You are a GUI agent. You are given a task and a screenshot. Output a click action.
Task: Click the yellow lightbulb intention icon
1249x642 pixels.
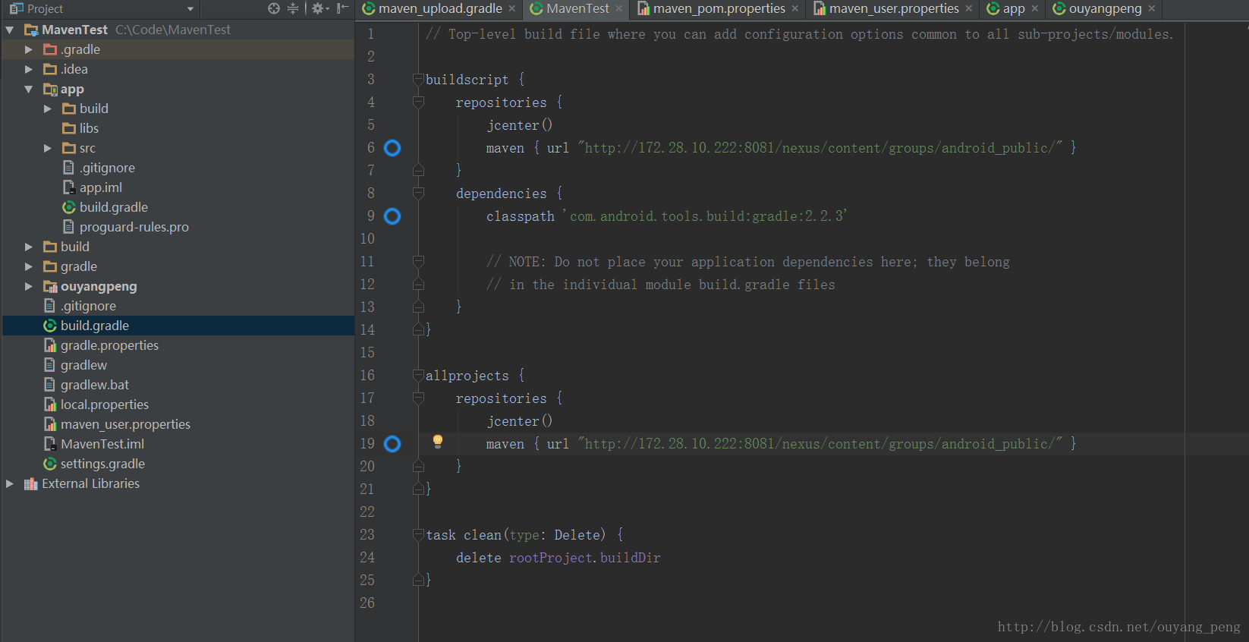438,442
